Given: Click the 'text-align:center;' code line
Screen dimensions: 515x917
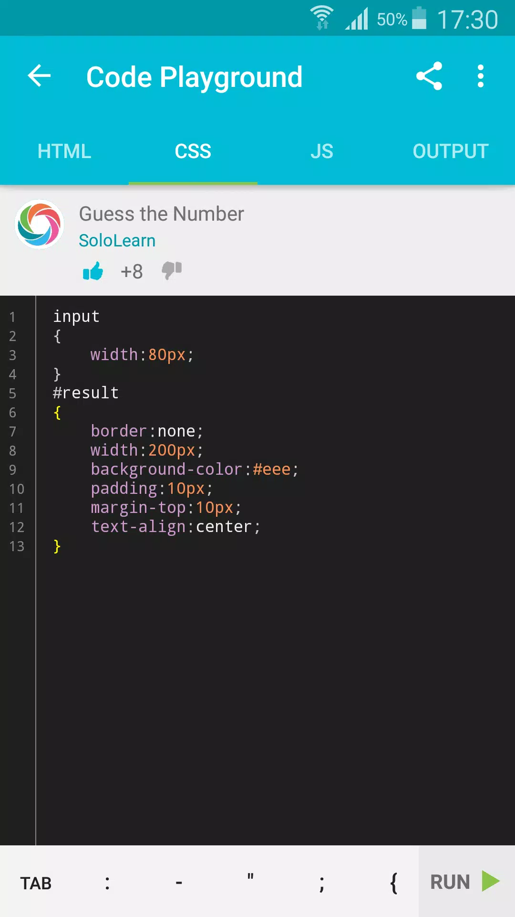Looking at the screenshot, I should (176, 526).
